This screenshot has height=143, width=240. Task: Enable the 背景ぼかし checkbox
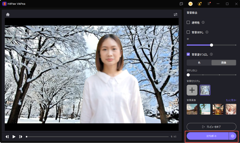(188, 32)
